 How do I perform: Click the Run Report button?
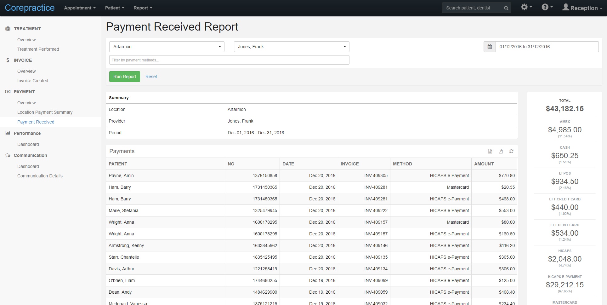tap(124, 76)
